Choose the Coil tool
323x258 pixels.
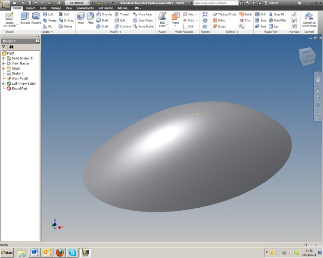point(64,14)
